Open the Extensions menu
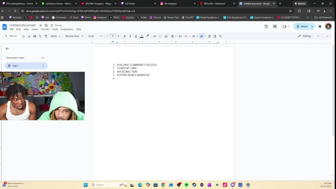 pos(67,29)
